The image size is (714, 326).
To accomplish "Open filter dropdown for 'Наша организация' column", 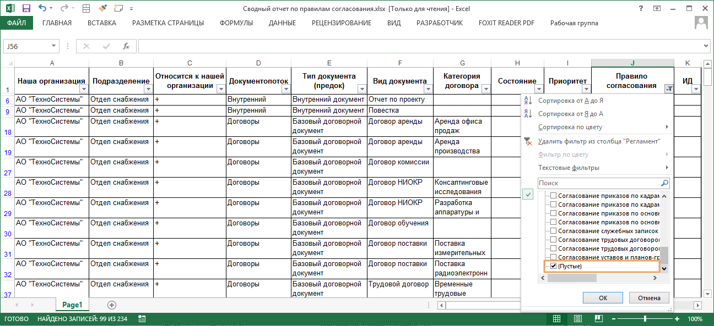I will click(x=84, y=89).
